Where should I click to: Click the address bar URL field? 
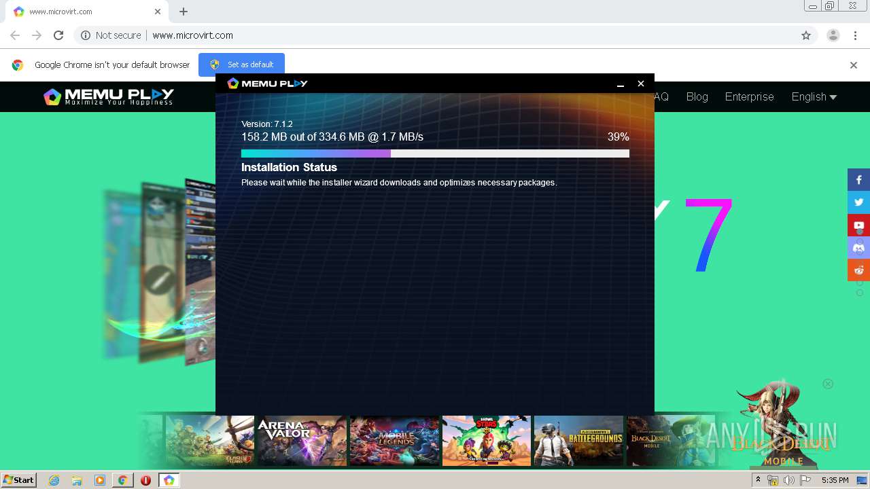click(x=435, y=35)
